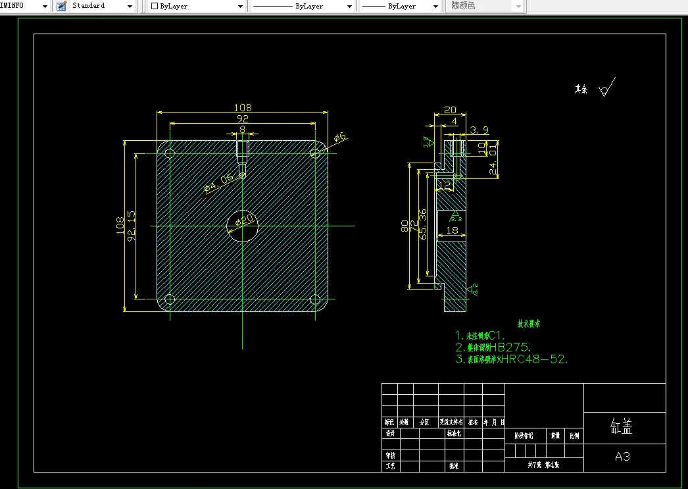Select the horizontal 92 dimension text
This screenshot has width=688, height=489.
coord(242,118)
